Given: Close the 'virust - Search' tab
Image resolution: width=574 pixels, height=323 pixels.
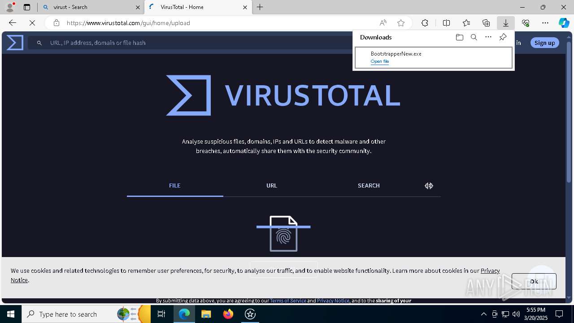Looking at the screenshot, I should click(x=138, y=7).
